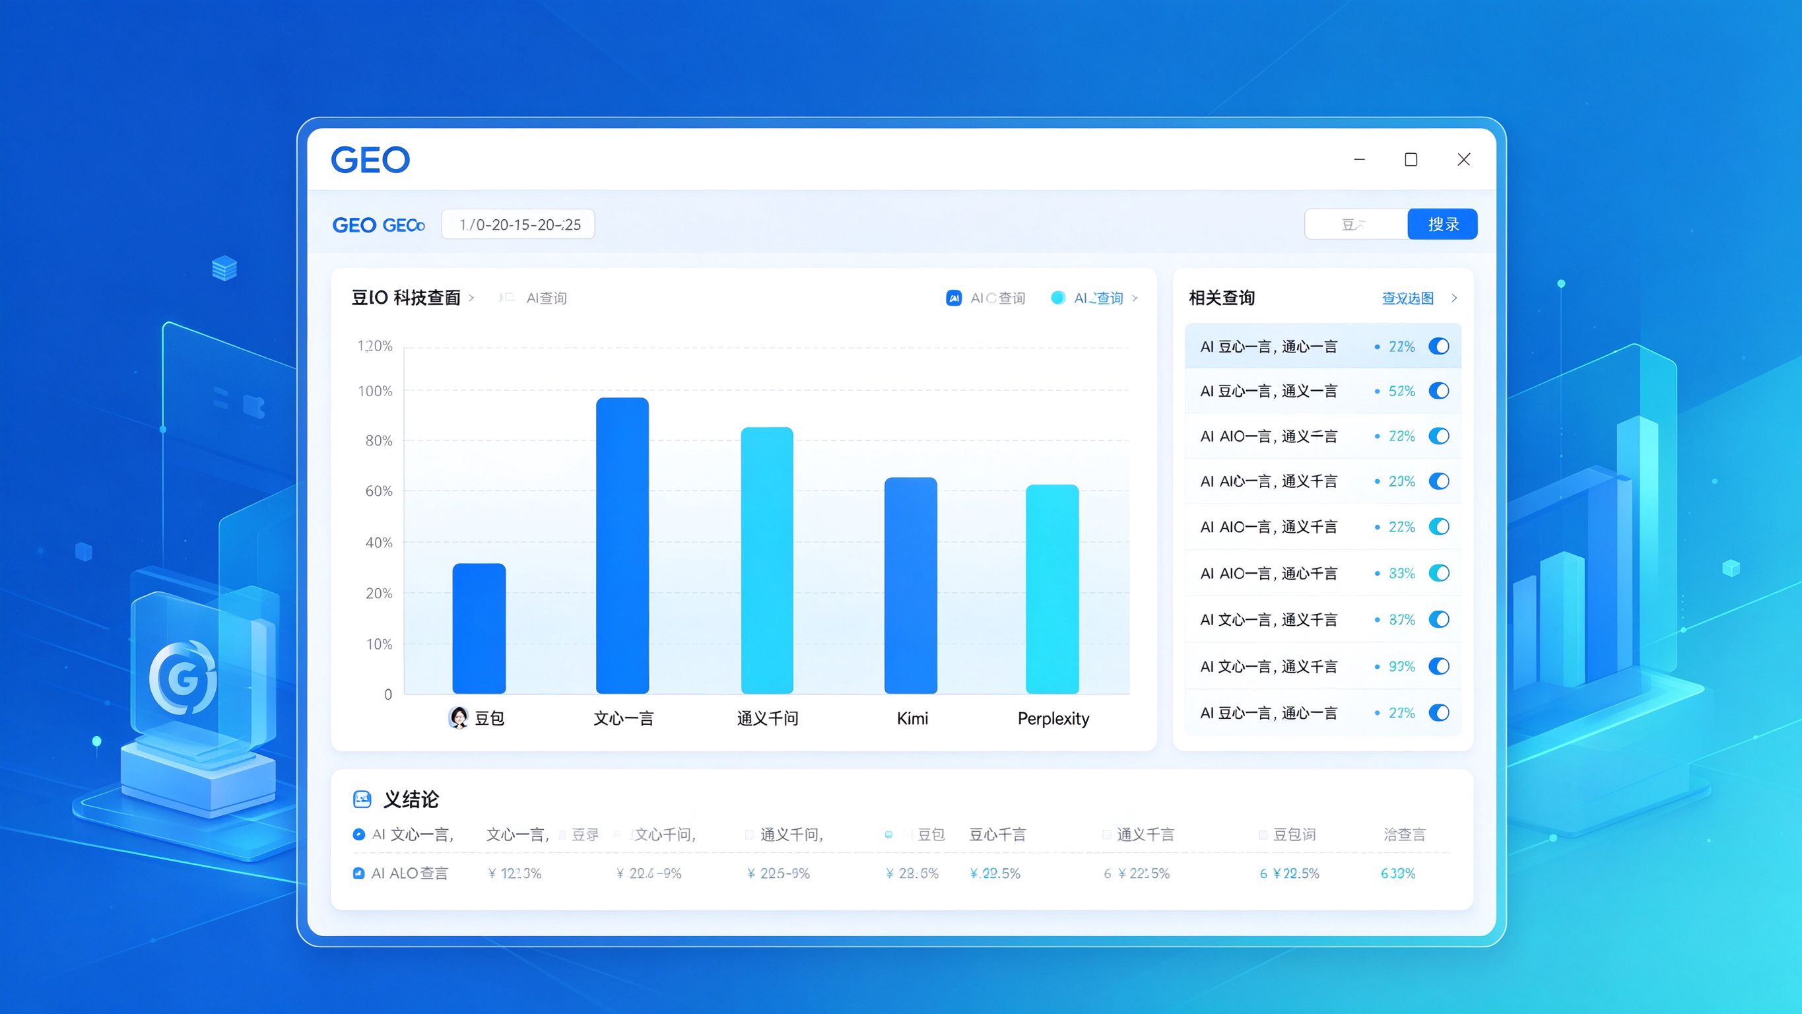Screen dimensions: 1802x1014
Task: Click the 义结论 section icon
Action: coord(362,799)
